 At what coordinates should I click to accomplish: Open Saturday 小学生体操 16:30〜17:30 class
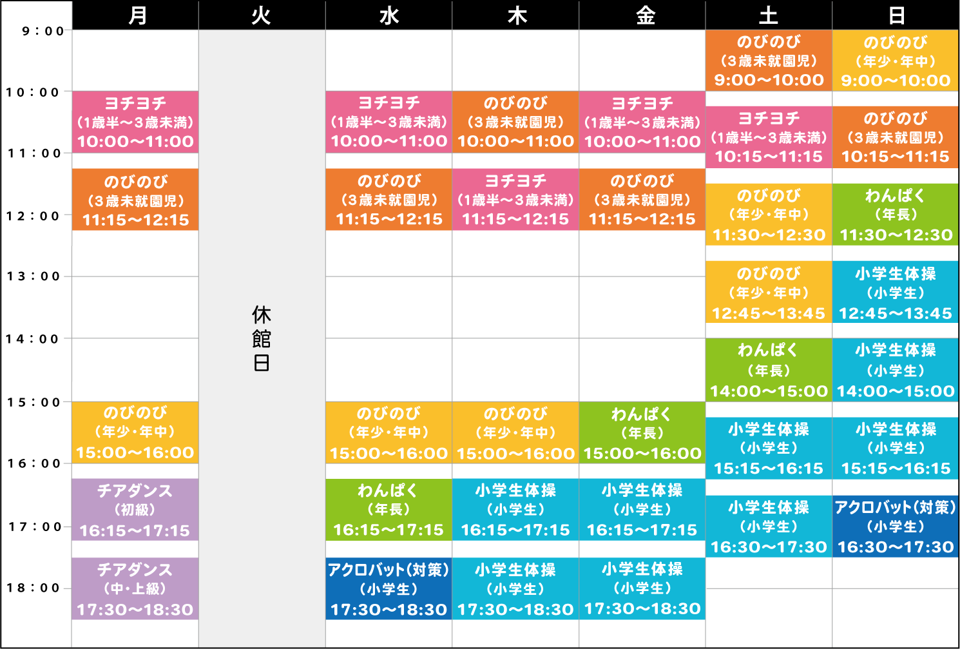point(769,527)
